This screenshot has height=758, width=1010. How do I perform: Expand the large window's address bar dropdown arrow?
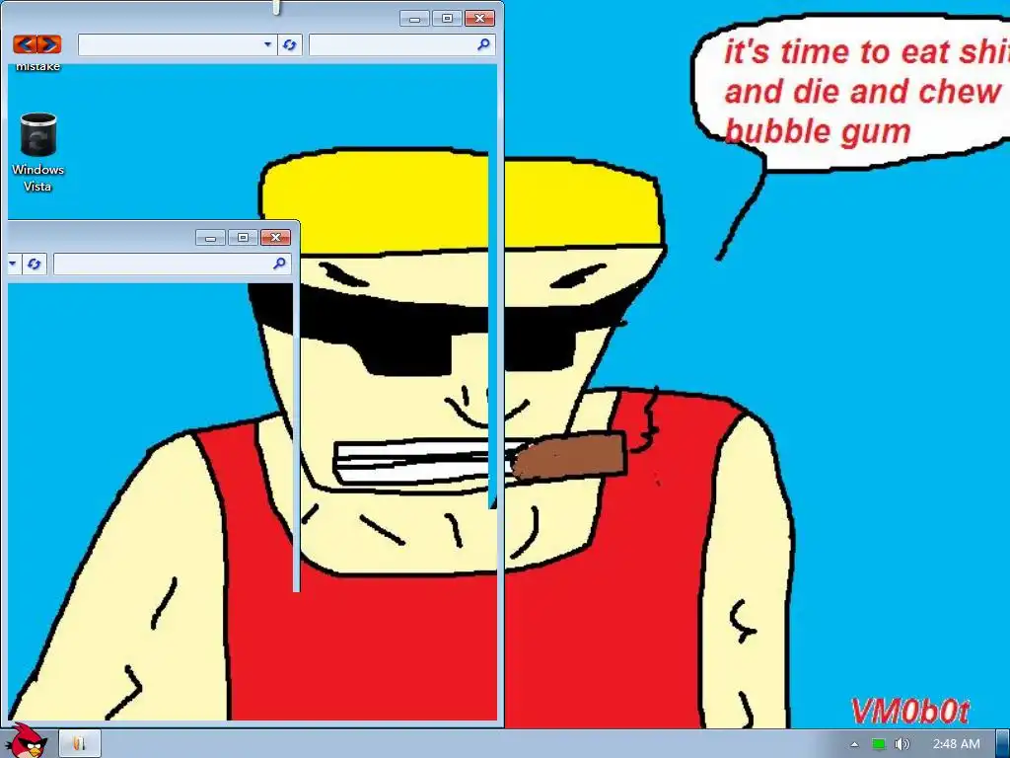[x=267, y=44]
